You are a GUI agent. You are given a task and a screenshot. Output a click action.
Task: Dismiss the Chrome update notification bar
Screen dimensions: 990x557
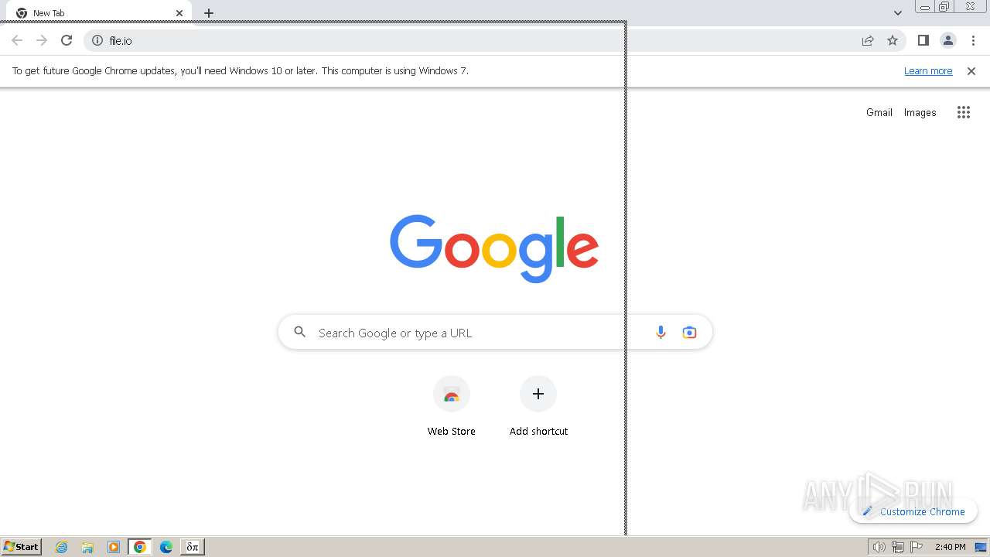pyautogui.click(x=971, y=71)
